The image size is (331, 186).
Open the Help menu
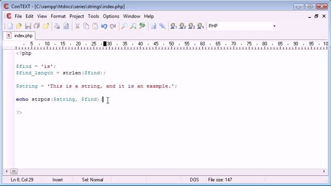[149, 16]
